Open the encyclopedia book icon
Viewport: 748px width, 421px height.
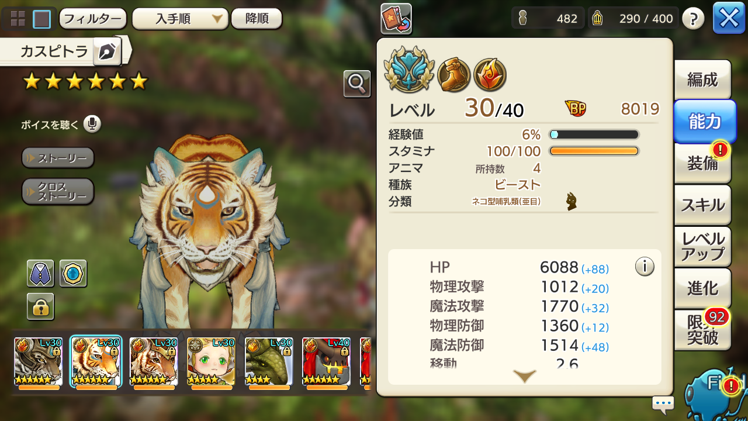point(396,19)
